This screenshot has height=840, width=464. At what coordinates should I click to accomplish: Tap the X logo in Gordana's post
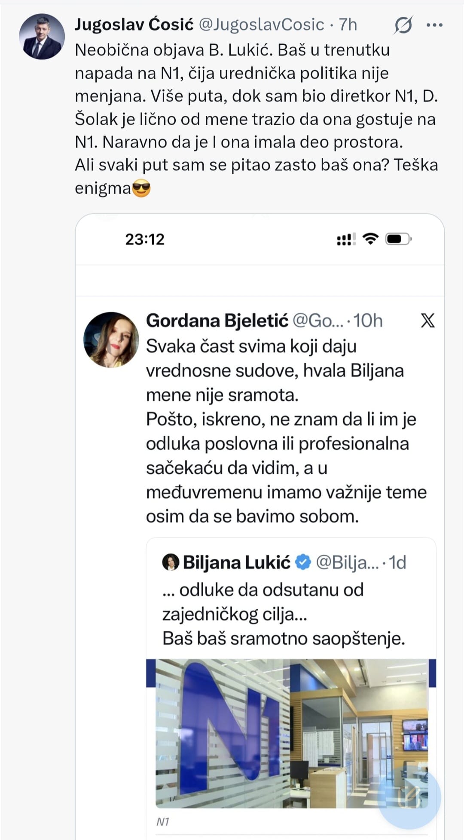point(427,321)
